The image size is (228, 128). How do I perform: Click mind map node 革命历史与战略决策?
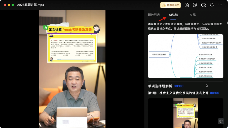[209, 39]
